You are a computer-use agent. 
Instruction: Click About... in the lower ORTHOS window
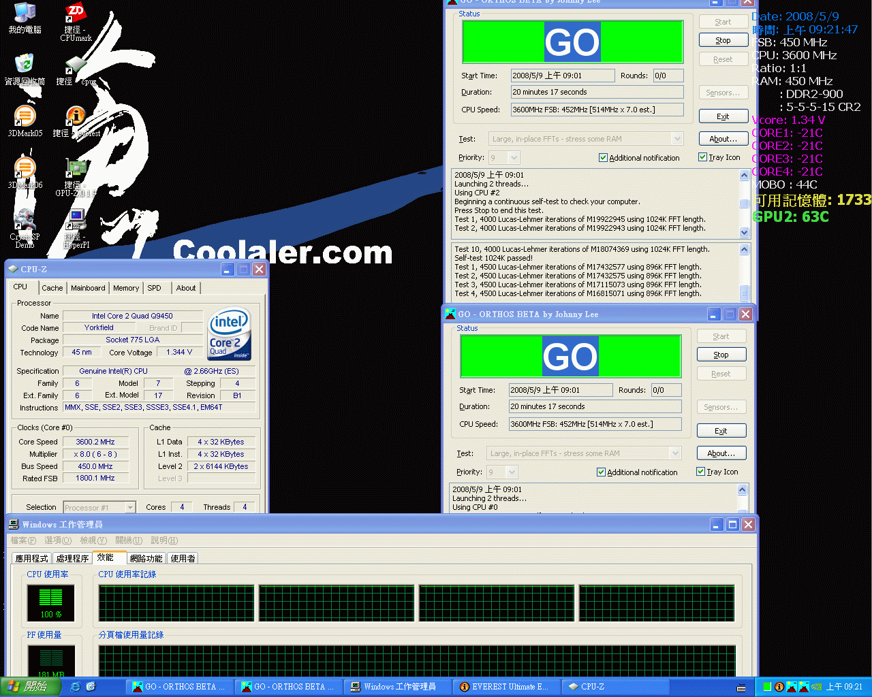tap(721, 453)
